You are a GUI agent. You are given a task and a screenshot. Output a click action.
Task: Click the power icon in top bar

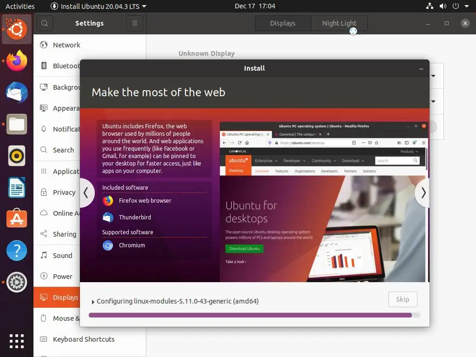[x=456, y=6]
